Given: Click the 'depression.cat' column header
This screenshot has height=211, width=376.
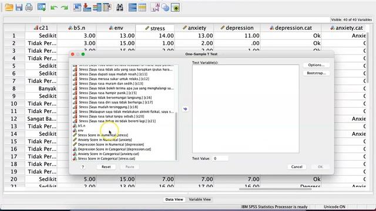Looking at the screenshot, I should tap(291, 28).
